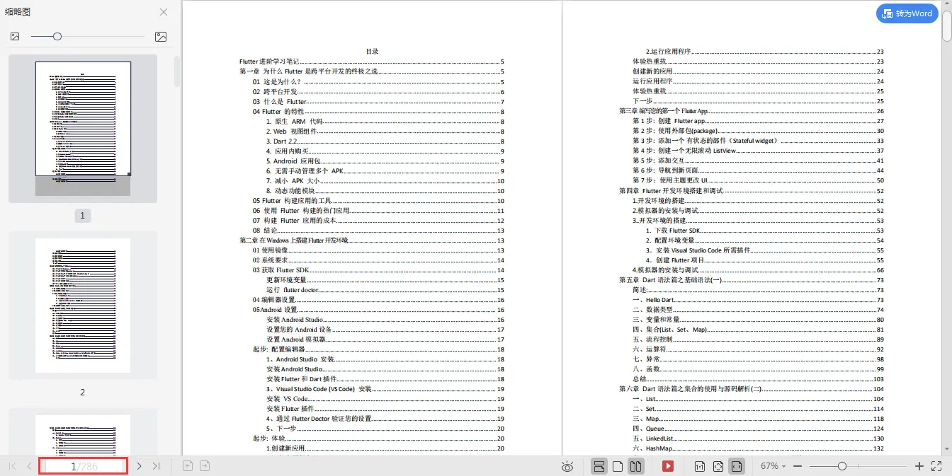Click contents entry '第五章 Dart 语法篇之基础语法(一)'
Screen dimensions: 952x476
pos(752,279)
